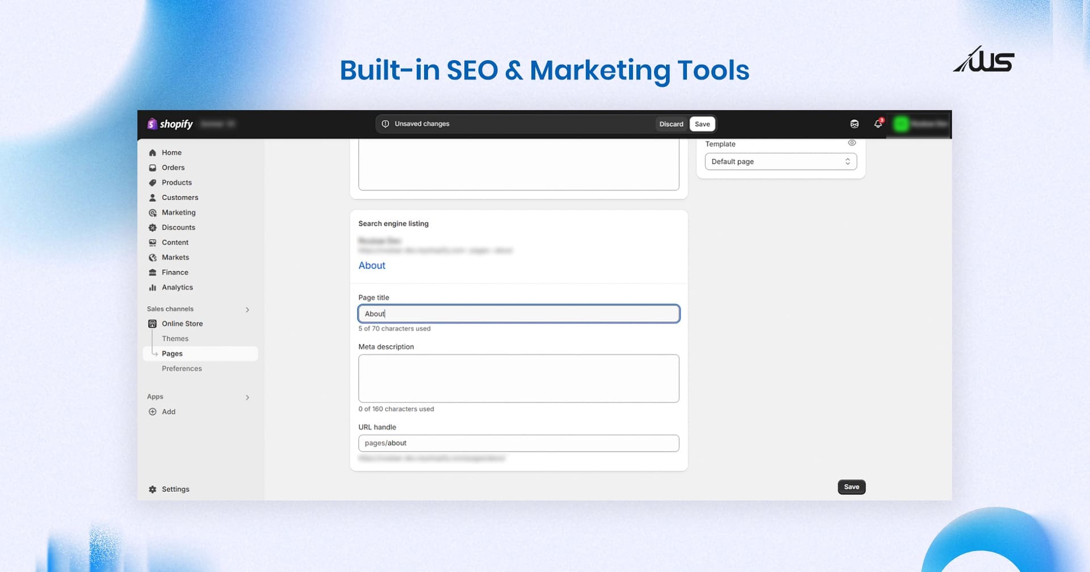Focus the Meta description text area
Image resolution: width=1090 pixels, height=572 pixels.
tap(519, 378)
